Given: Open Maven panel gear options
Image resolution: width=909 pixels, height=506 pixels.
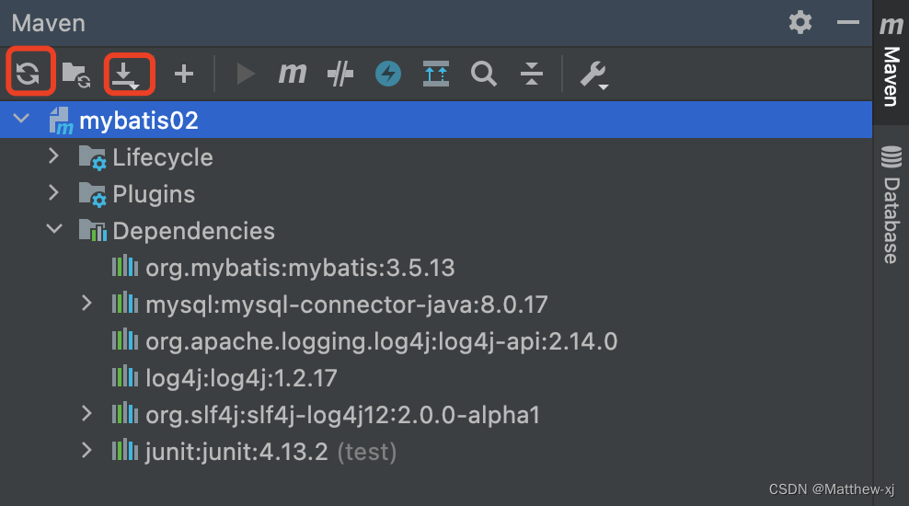Looking at the screenshot, I should click(x=800, y=23).
